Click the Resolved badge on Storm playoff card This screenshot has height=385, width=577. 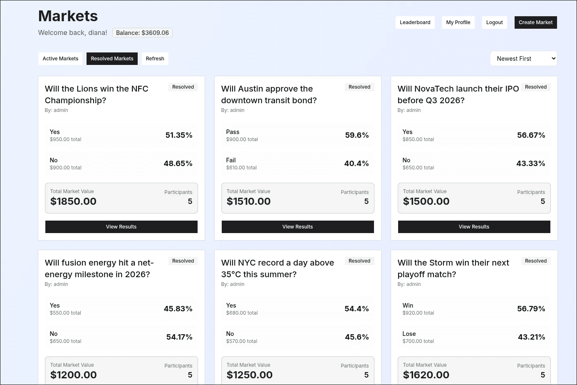[536, 261]
